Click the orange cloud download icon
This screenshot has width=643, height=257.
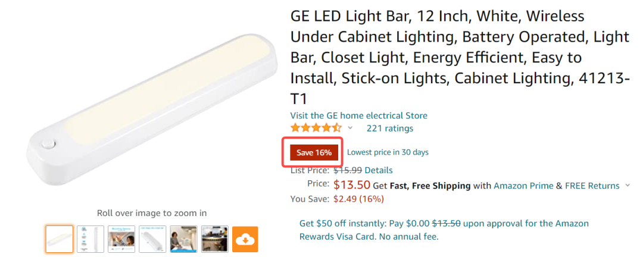(245, 239)
